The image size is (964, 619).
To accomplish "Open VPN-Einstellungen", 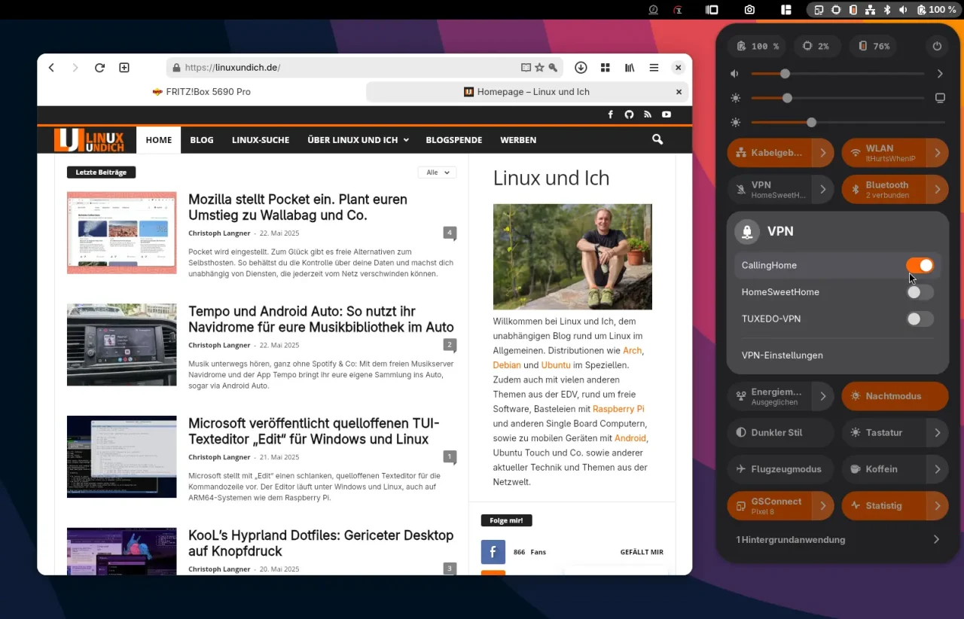I will coord(782,355).
